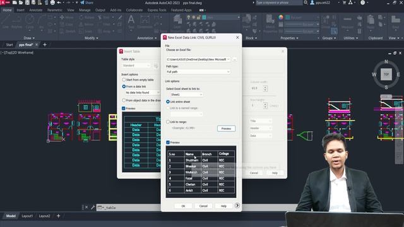
Task: Open the Express Tools ribbon tab
Action: coord(157,10)
